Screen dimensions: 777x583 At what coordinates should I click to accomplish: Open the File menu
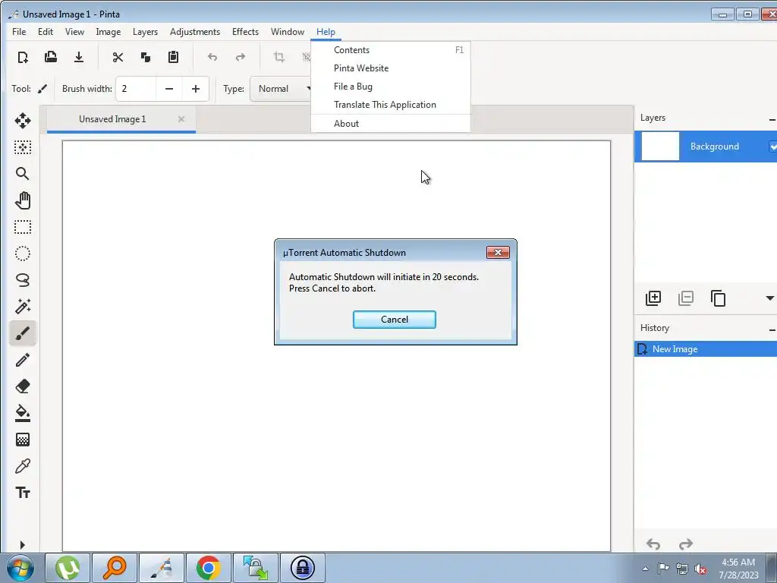(x=19, y=32)
